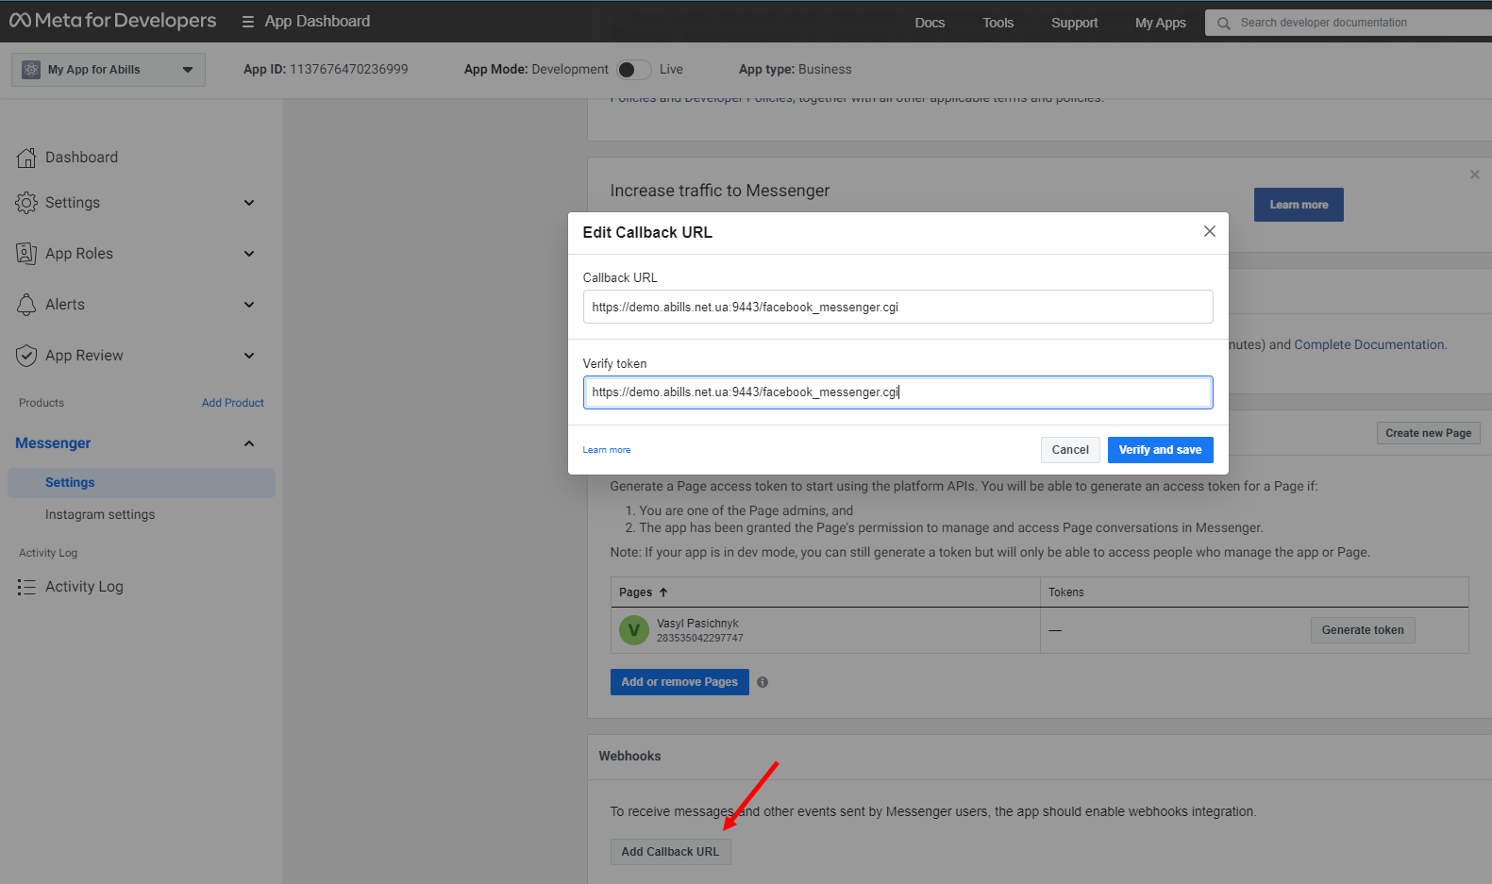The width and height of the screenshot is (1492, 884).
Task: Click the Alerts bell icon
Action: 26,305
